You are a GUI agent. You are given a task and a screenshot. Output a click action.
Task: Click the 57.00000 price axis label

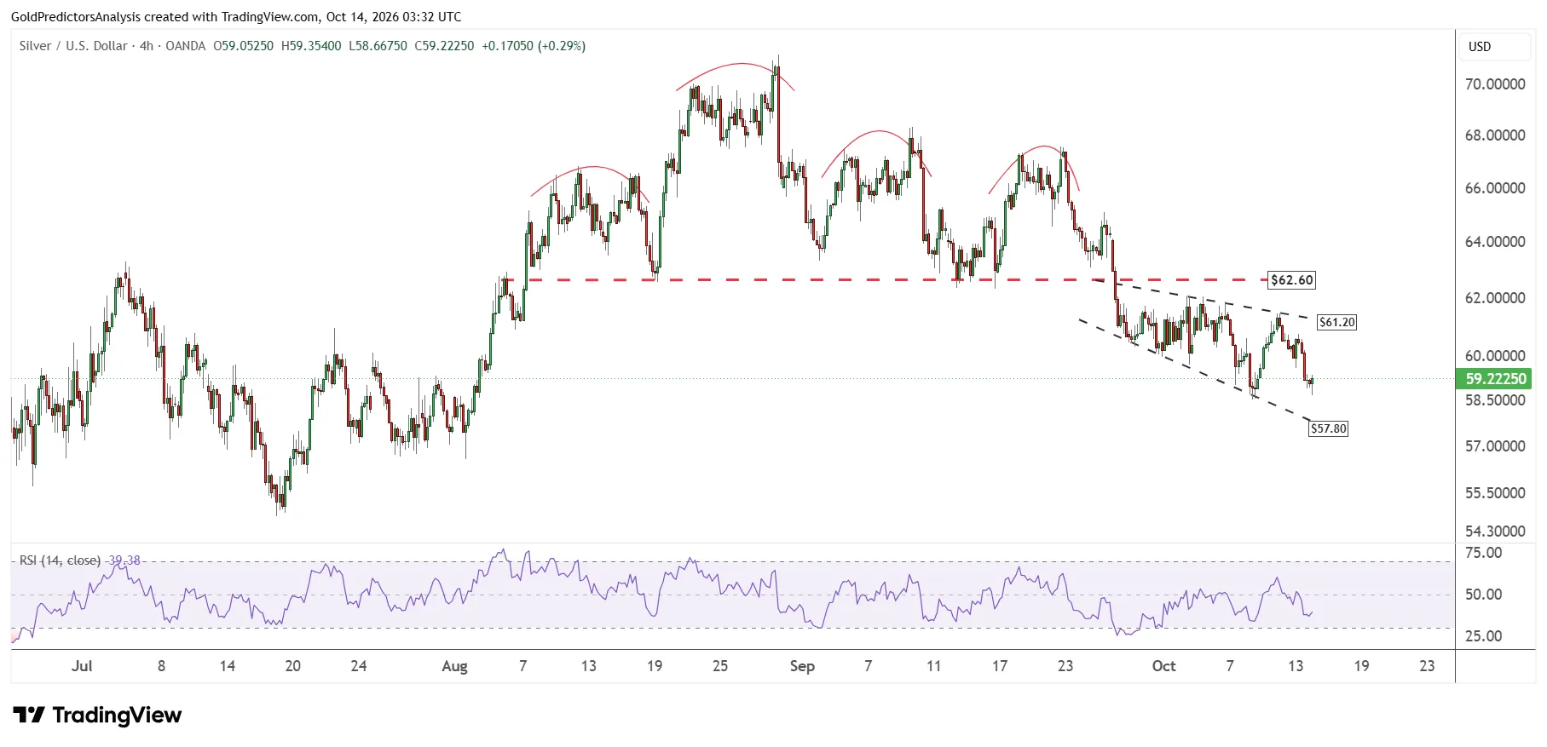pos(1495,446)
